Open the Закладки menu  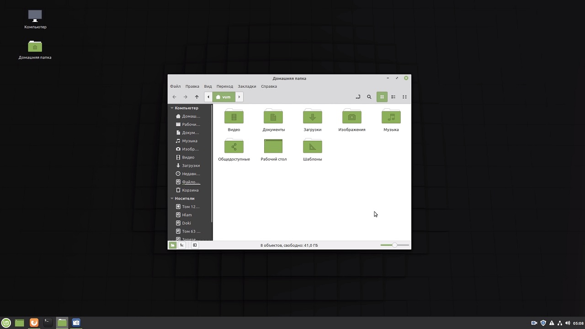point(247,86)
